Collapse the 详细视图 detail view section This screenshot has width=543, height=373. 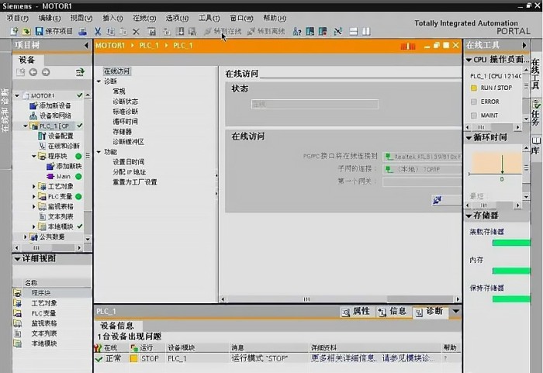click(17, 258)
